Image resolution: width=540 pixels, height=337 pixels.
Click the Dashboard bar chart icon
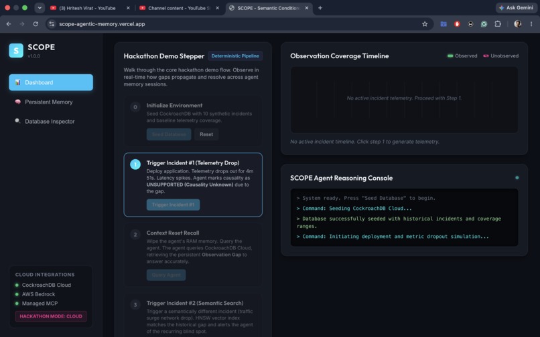[17, 82]
